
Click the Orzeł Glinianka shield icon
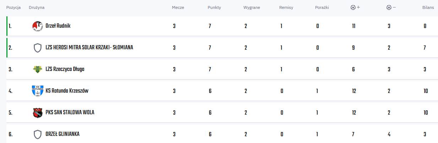37,134
